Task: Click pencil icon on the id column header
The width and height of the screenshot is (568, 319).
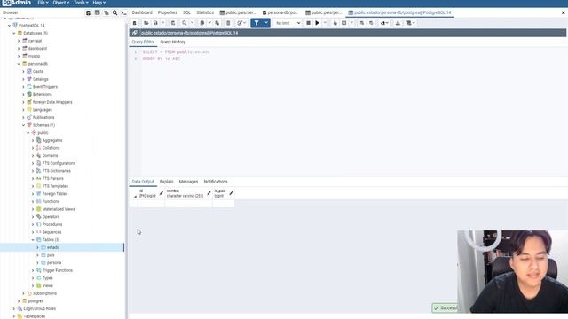Action: click(x=162, y=193)
